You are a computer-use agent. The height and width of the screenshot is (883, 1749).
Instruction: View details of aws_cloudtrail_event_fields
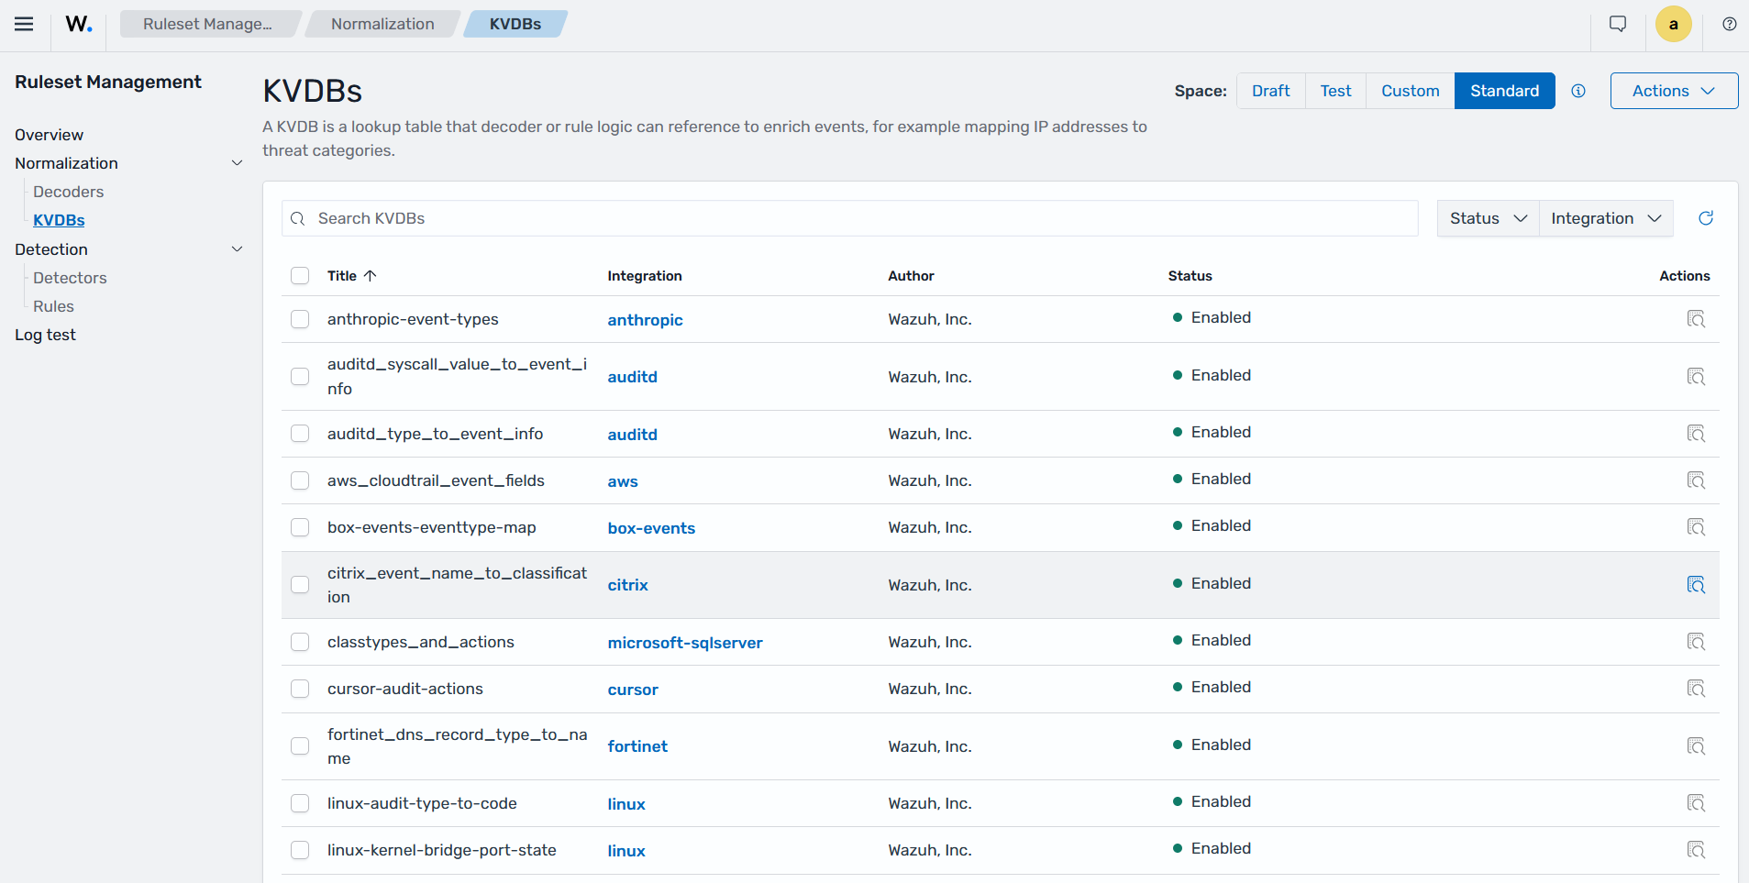coord(1696,480)
